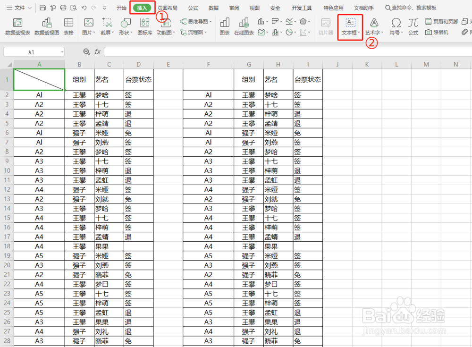Click the paperclip attachment icon
The width and height of the screenshot is (472, 347).
[465, 32]
